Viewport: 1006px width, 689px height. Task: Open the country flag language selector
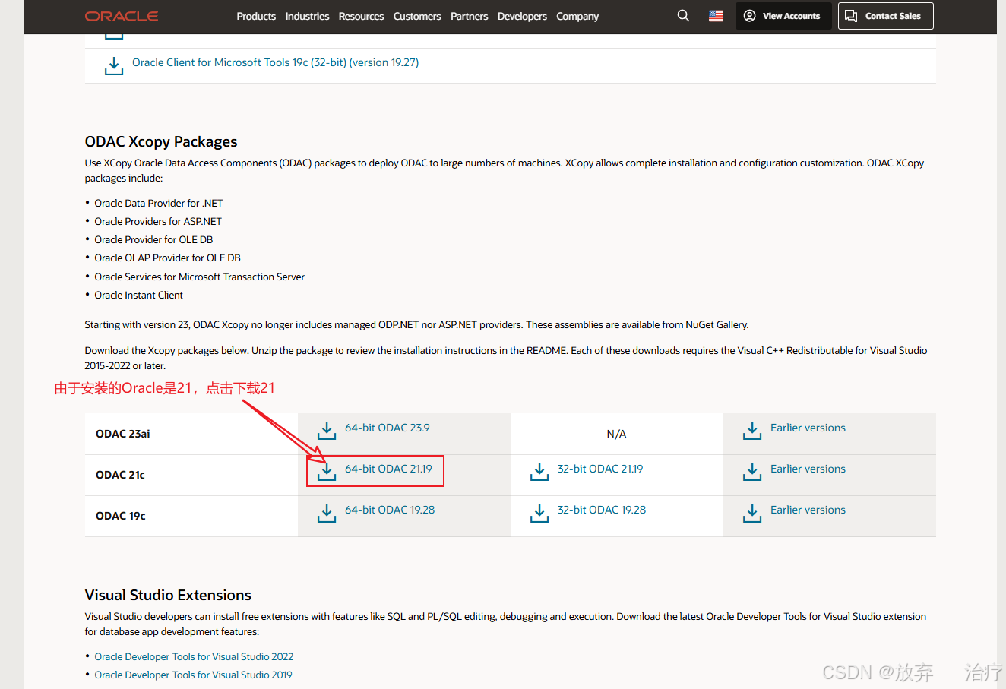coord(715,14)
